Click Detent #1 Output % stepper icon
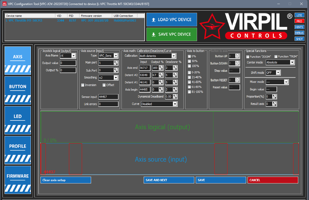The height and width of the screenshot is (200, 309). pos(161,82)
